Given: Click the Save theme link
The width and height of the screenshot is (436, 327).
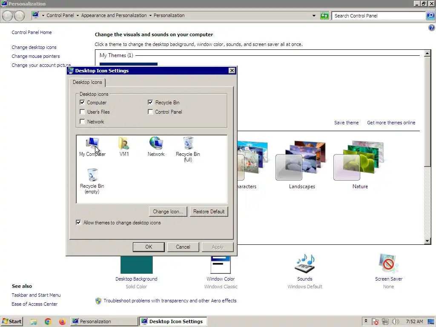Looking at the screenshot, I should click(346, 123).
